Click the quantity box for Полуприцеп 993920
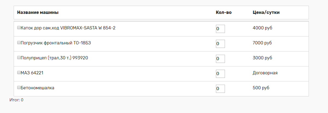Viewport: 328px width, 113px height. coord(220,59)
